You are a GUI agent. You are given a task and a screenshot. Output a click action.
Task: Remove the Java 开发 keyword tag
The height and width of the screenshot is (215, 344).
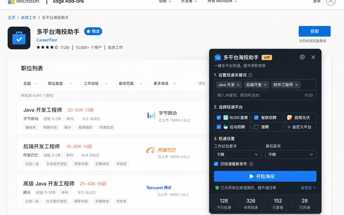tap(238, 85)
